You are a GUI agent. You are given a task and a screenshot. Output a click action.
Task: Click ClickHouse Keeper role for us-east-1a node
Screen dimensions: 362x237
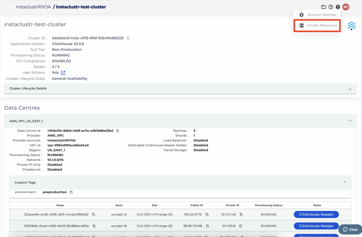coord(316,214)
